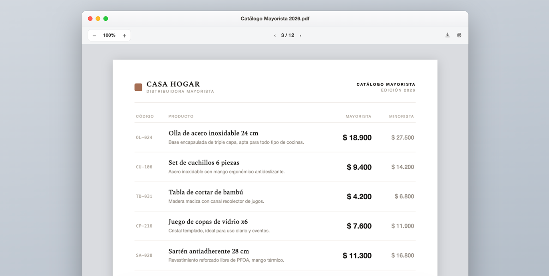This screenshot has width=549, height=276.
Task: Zoom out with the minus button
Action: tap(94, 36)
